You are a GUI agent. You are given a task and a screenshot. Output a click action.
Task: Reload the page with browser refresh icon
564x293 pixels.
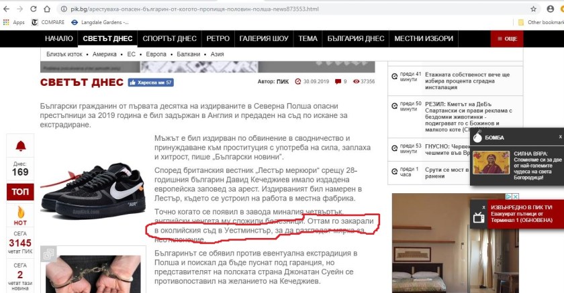tap(33, 9)
